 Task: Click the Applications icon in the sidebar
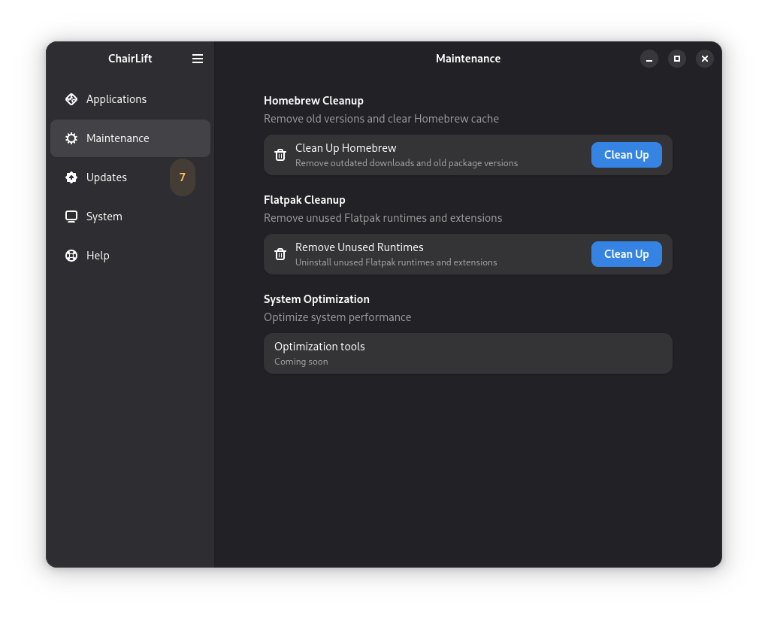[71, 99]
